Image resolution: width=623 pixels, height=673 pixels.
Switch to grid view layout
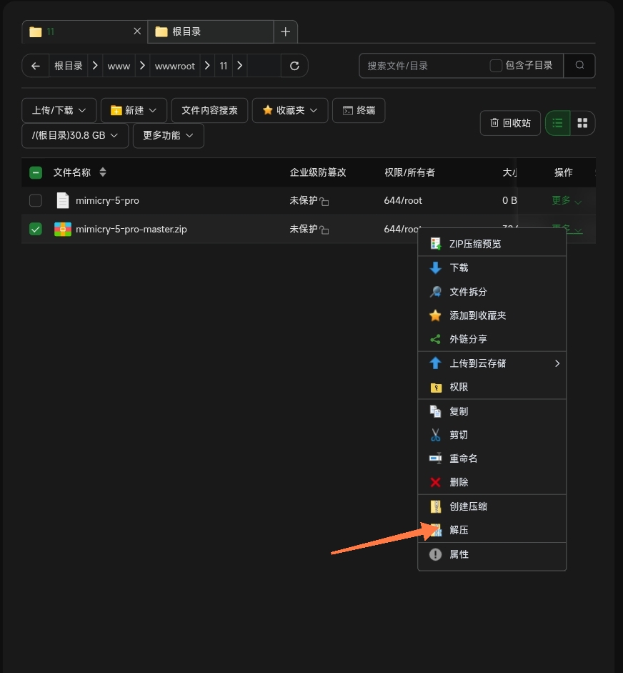click(582, 123)
